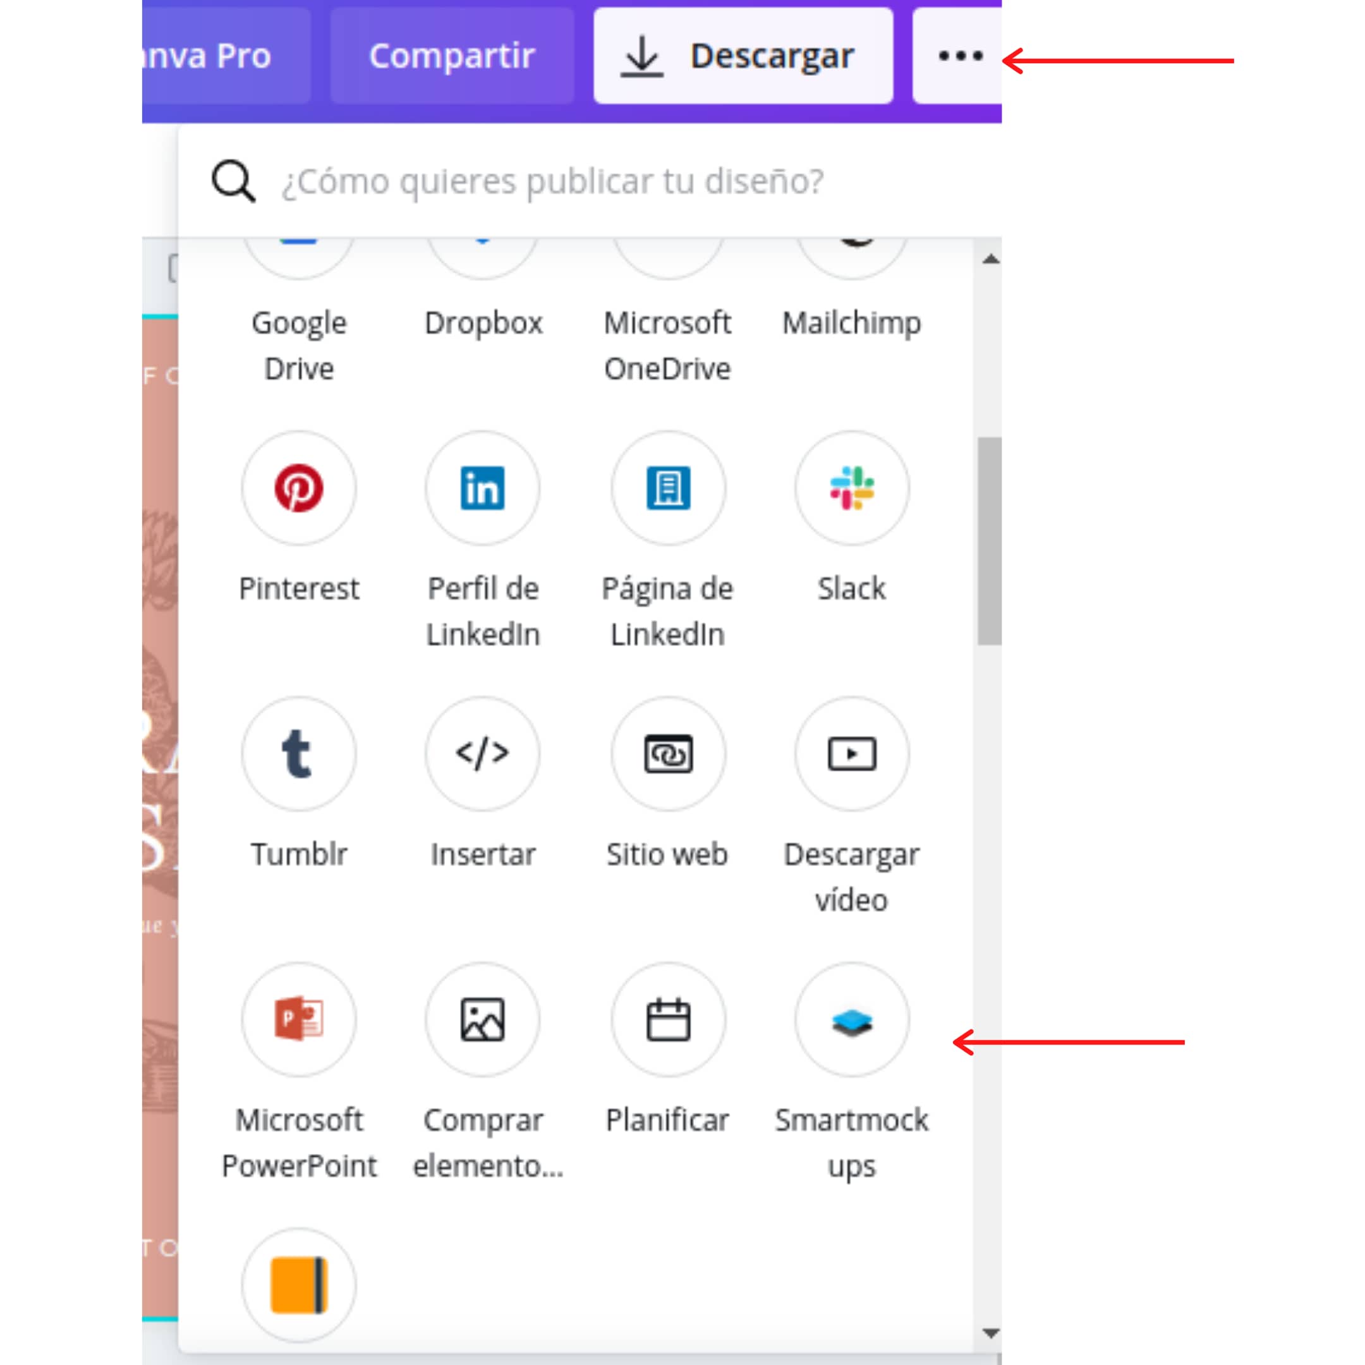The width and height of the screenshot is (1365, 1365).
Task: Launch the Smartmockups icon
Action: [851, 1019]
